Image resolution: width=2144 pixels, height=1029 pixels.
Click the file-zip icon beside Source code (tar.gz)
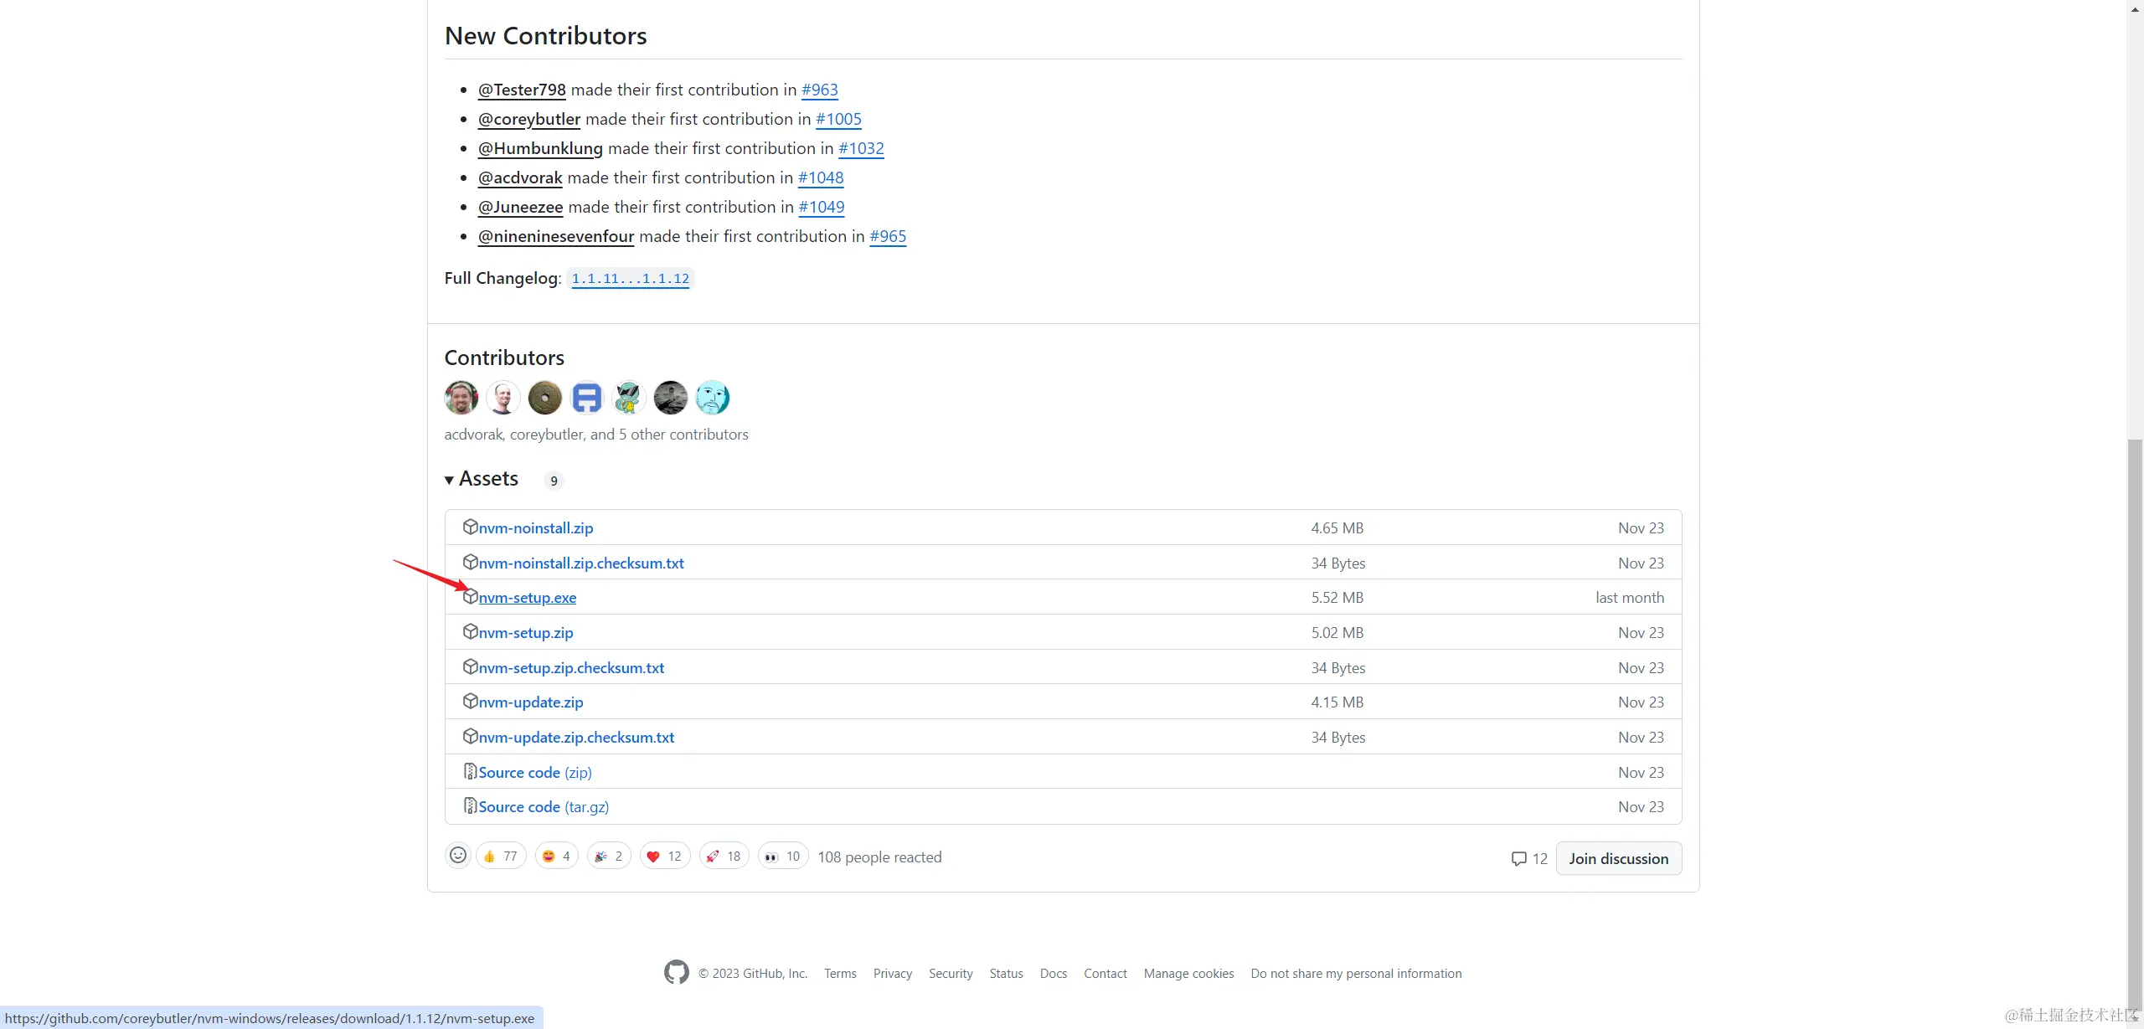click(470, 805)
